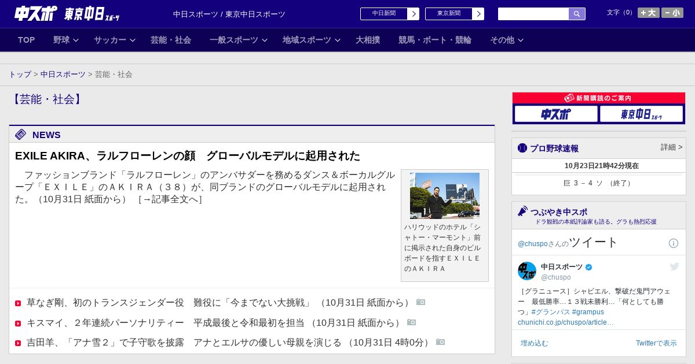Viewport: 695px width, 364px height.
Task: Open the 吉田羊 アナ雪２ article
Action: (228, 343)
